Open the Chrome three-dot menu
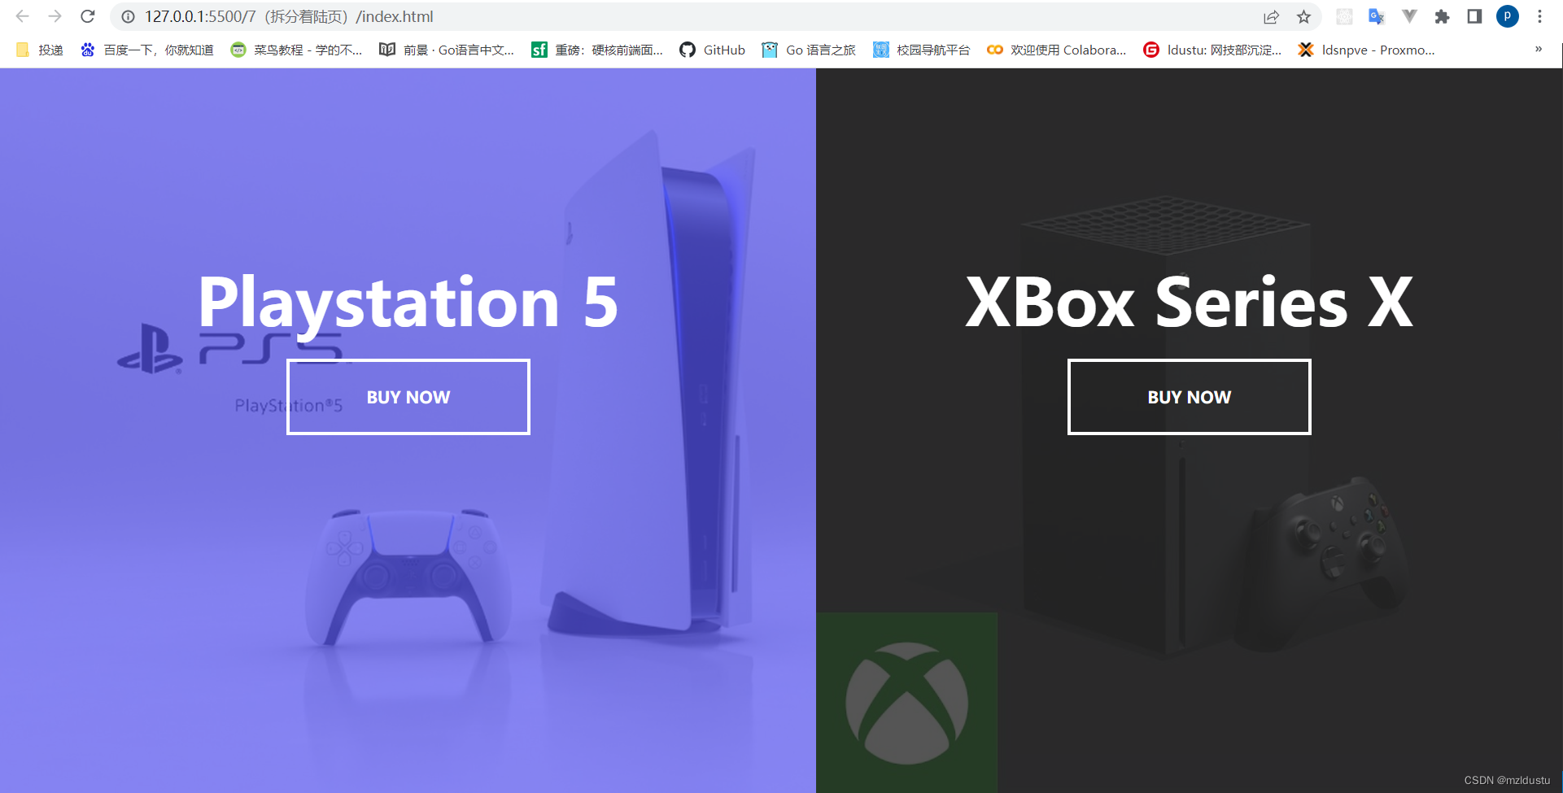The height and width of the screenshot is (793, 1563). click(1539, 16)
